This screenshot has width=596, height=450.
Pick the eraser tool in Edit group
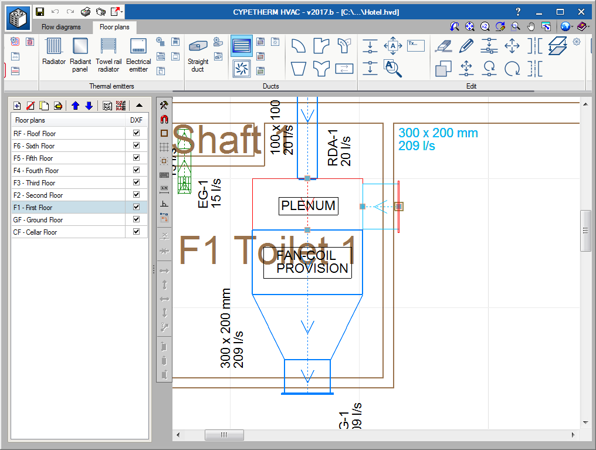tap(443, 45)
